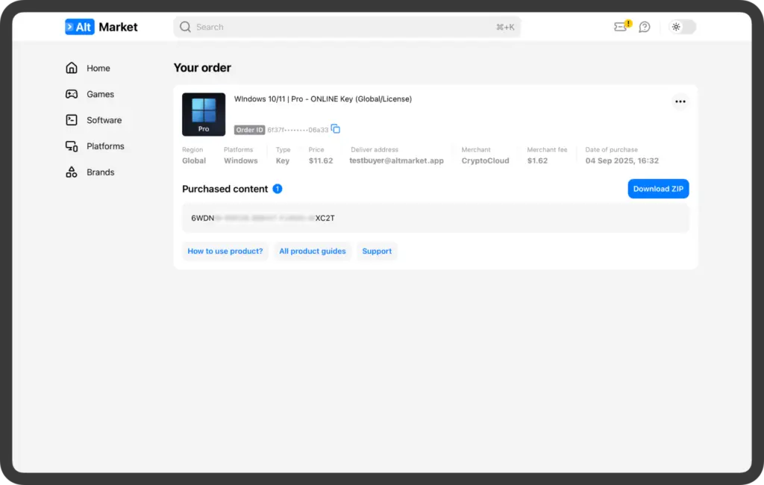Open the help chat icon
Viewport: 764px width, 485px height.
click(645, 27)
